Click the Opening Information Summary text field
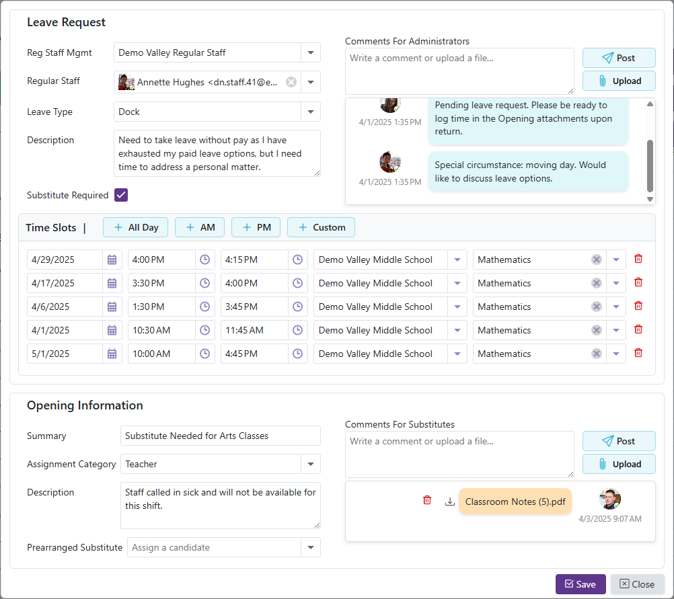Viewport: 674px width, 599px height. pos(220,436)
